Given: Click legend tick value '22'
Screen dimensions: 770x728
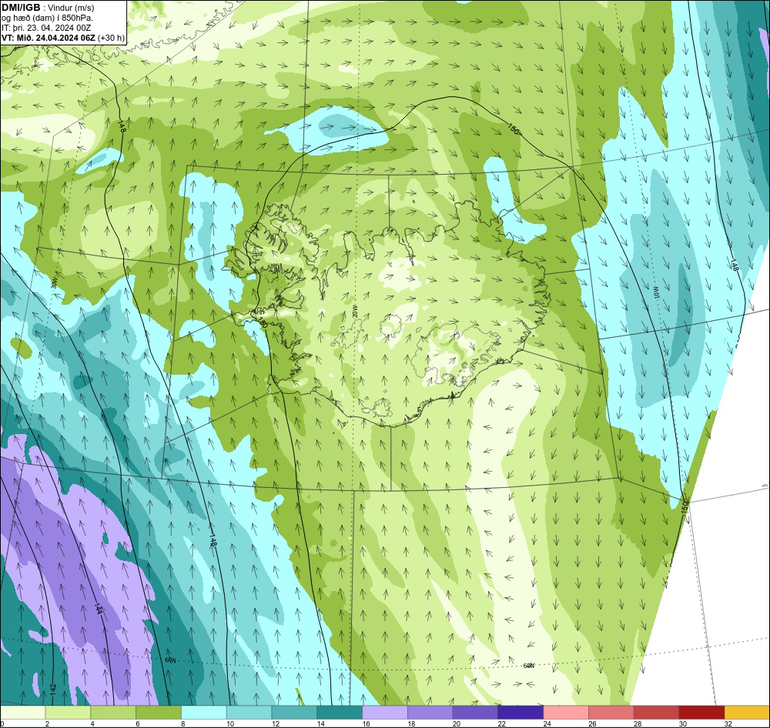Looking at the screenshot, I should [502, 723].
